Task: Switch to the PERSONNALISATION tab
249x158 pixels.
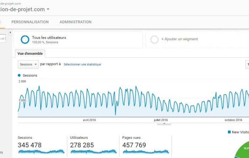Action: click(30, 22)
